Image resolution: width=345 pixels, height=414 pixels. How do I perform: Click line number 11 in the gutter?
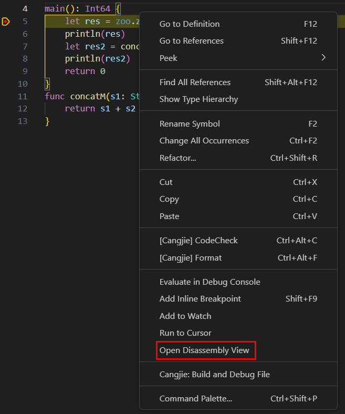(22, 97)
